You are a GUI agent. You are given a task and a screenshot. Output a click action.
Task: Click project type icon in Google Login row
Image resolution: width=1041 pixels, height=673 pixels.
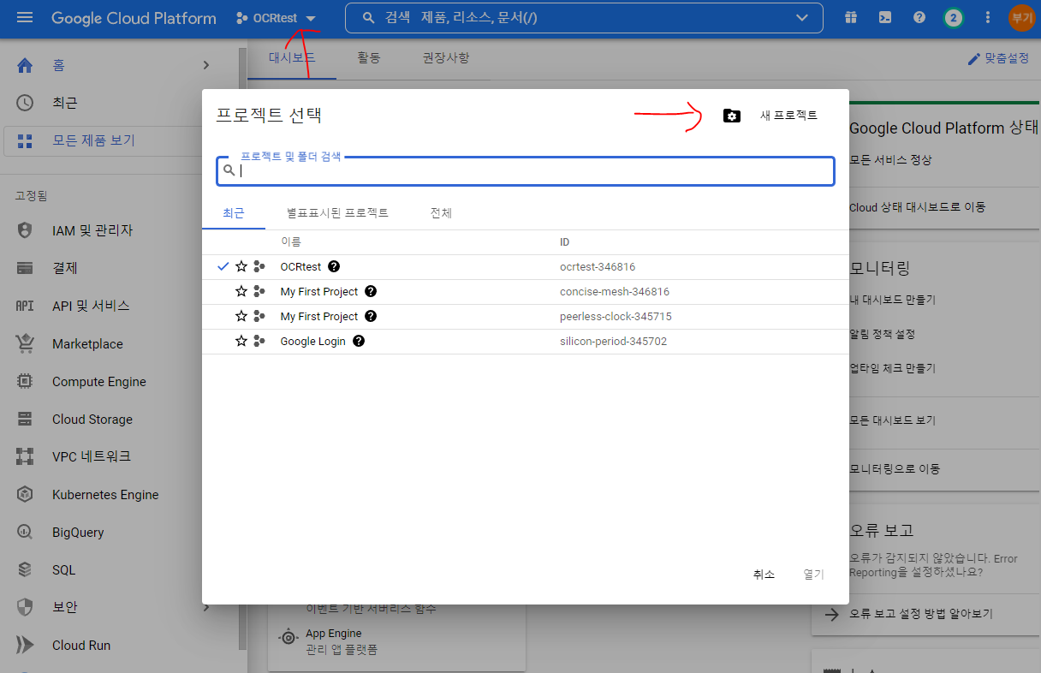tap(259, 342)
